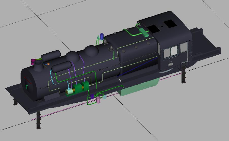Select the cyan cylinder end of the pump
229x141 pixels.
[69, 92]
